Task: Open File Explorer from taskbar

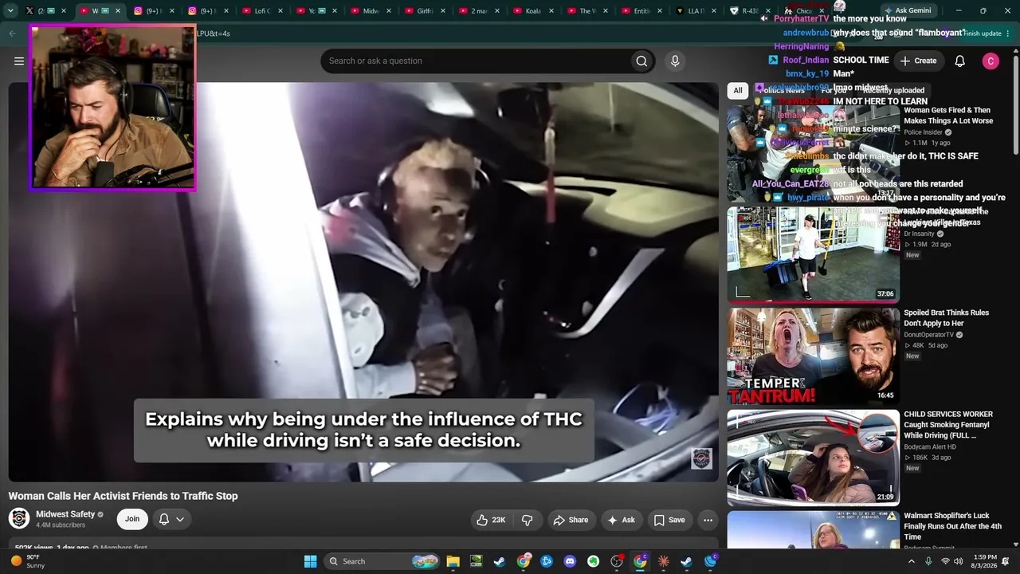Action: (x=453, y=561)
